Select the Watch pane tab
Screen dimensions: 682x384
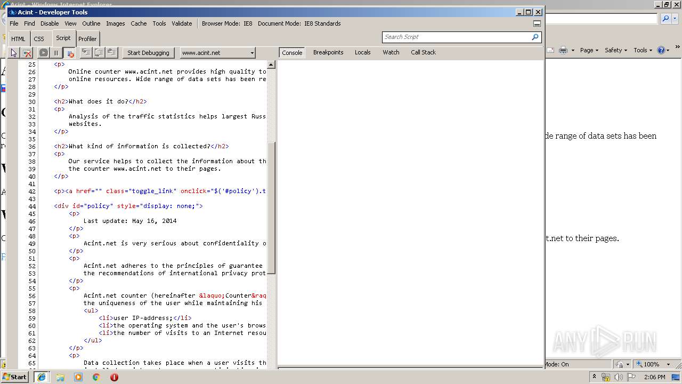pyautogui.click(x=391, y=52)
